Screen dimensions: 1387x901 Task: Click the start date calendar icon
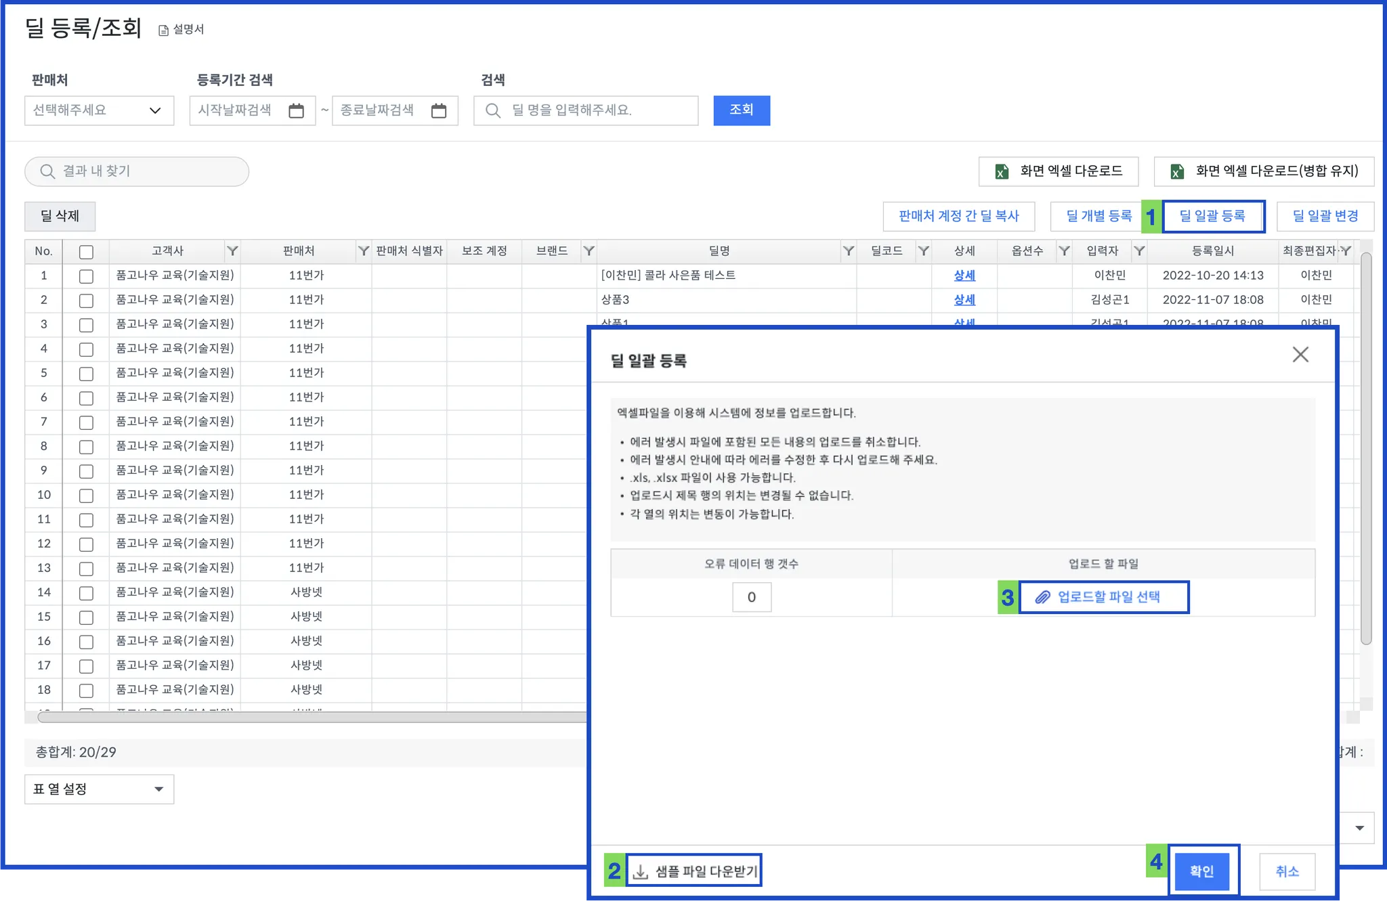click(x=296, y=110)
